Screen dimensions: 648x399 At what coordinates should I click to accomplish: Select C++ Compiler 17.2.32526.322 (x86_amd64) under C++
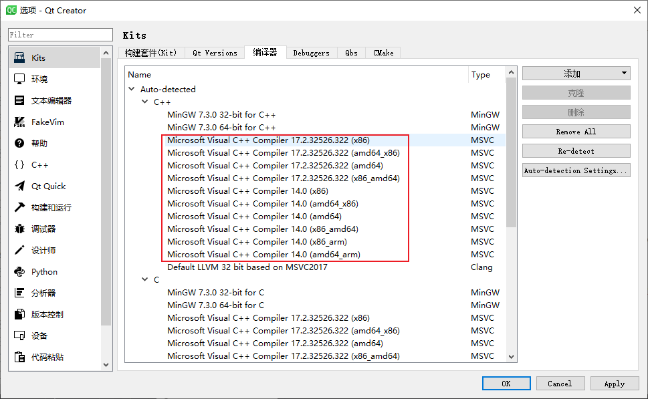pyautogui.click(x=284, y=178)
